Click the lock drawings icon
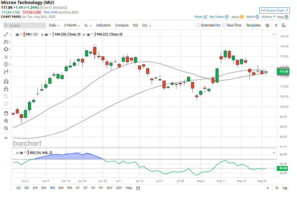The height and width of the screenshot is (199, 297). (6, 89)
